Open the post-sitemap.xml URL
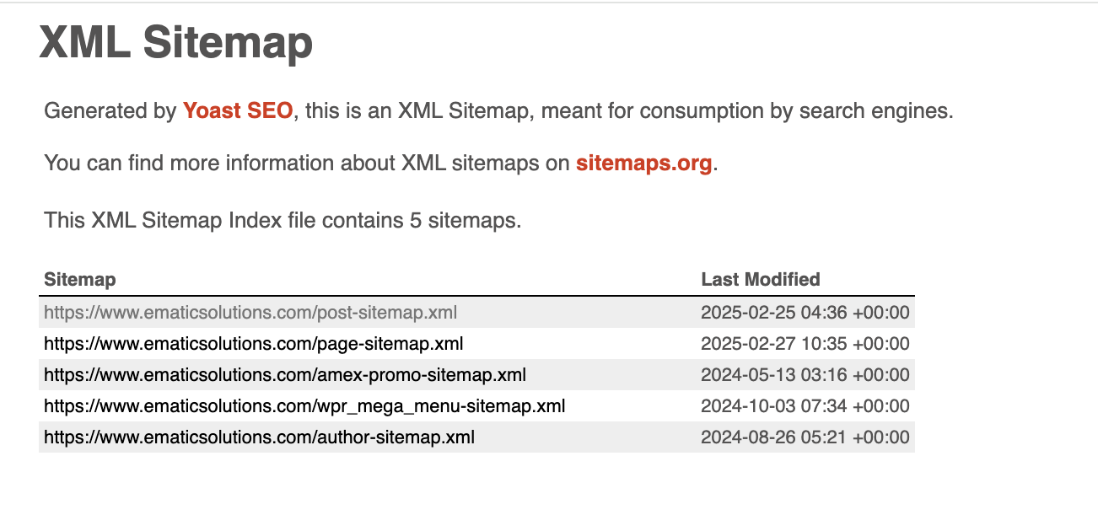Image resolution: width=1098 pixels, height=531 pixels. pos(250,313)
